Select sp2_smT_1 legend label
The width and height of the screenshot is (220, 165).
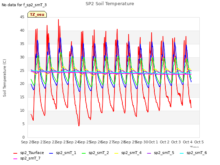(66, 153)
